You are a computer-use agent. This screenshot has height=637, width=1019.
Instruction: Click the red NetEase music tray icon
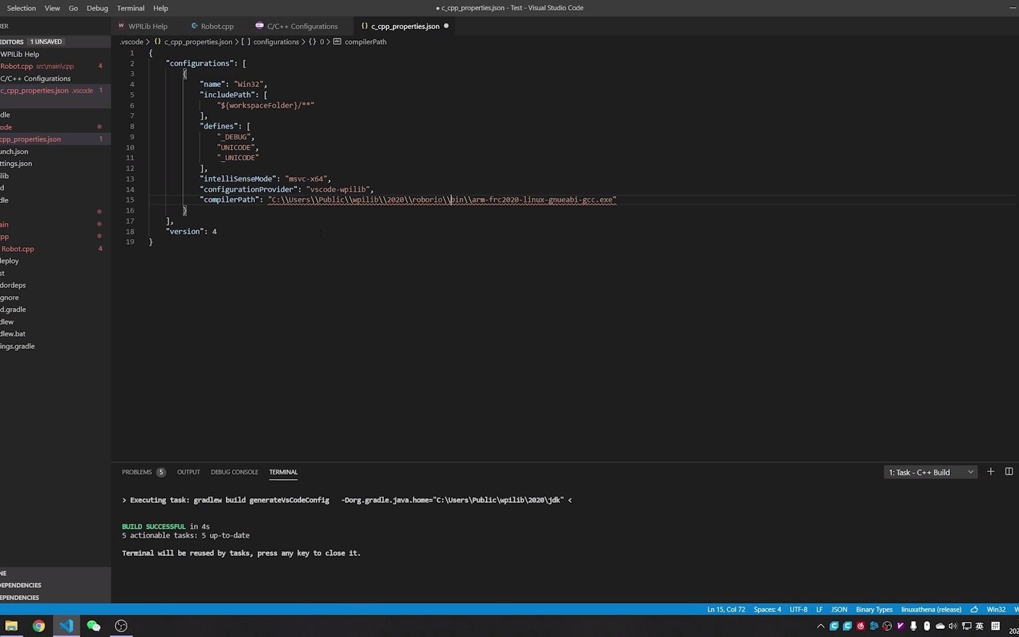click(x=860, y=626)
